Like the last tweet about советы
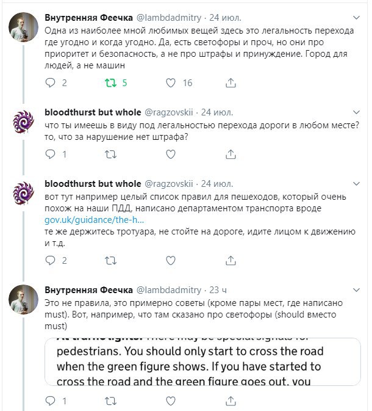Viewport: 372px width, 411px height. (x=171, y=401)
